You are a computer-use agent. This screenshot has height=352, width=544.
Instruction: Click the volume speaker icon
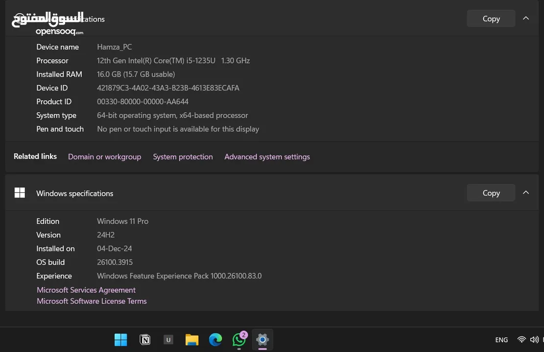click(534, 339)
